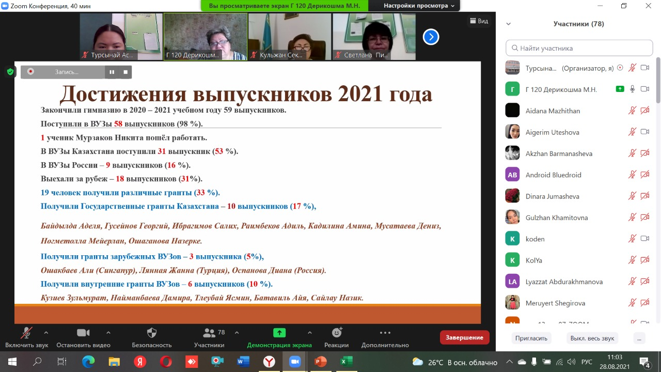
Task: Open Reactions emoji icon
Action: coord(337,333)
